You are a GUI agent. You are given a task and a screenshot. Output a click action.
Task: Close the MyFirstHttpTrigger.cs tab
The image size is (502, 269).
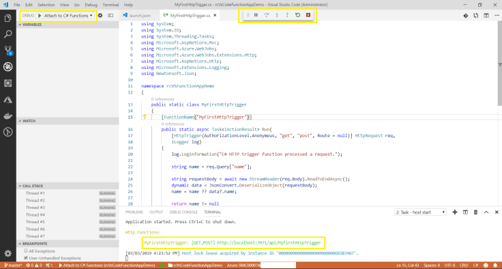click(x=215, y=15)
